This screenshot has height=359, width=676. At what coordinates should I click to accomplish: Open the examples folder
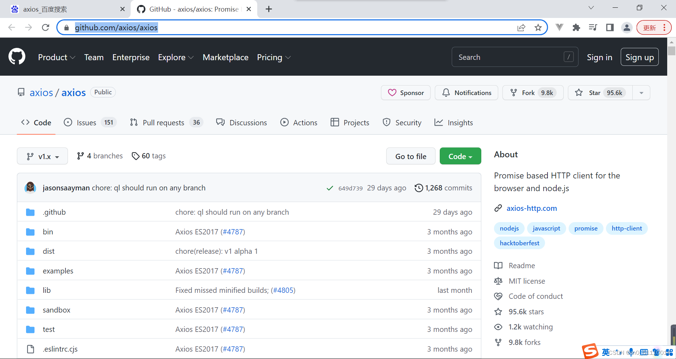point(58,271)
